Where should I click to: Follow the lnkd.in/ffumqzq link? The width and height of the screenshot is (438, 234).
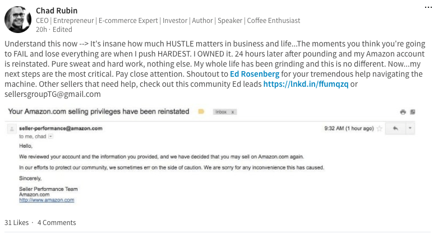(x=306, y=84)
